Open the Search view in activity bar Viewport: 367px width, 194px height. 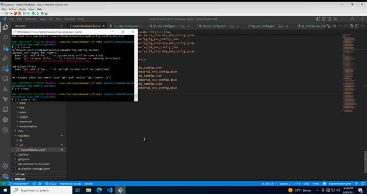pyautogui.click(x=5, y=38)
